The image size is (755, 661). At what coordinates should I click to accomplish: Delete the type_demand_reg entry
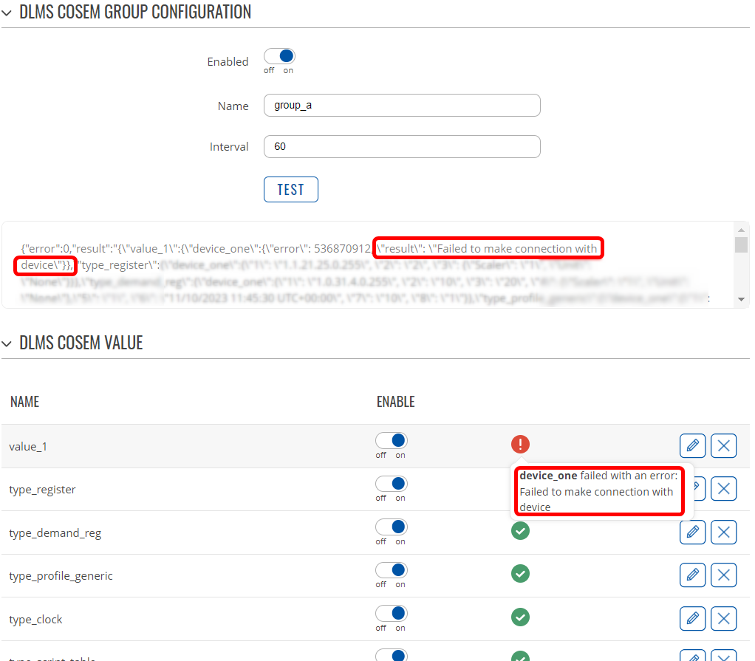723,532
